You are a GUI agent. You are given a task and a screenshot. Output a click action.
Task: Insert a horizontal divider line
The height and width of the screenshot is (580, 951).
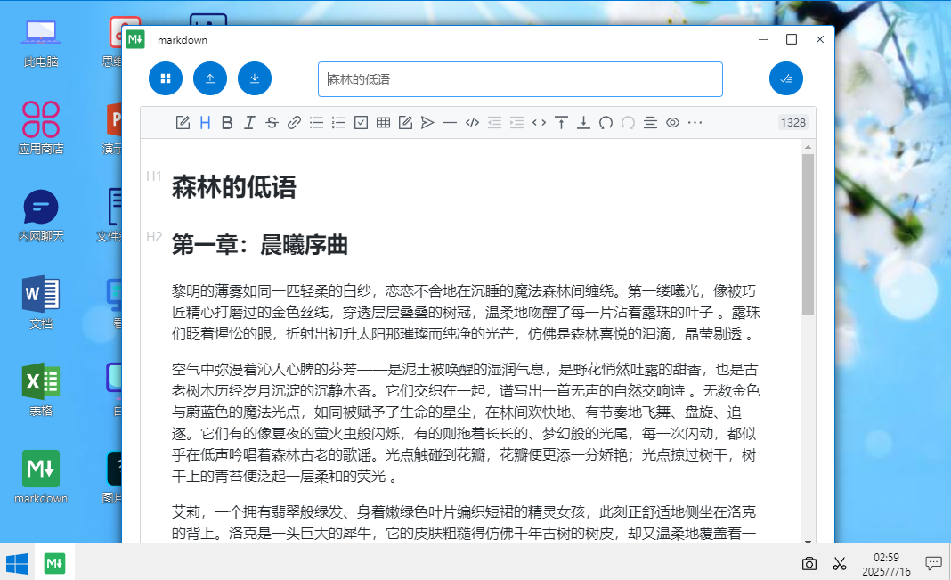tap(450, 123)
